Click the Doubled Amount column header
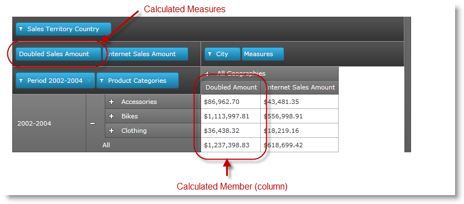Screen dimensions: 464x204 click(x=231, y=87)
